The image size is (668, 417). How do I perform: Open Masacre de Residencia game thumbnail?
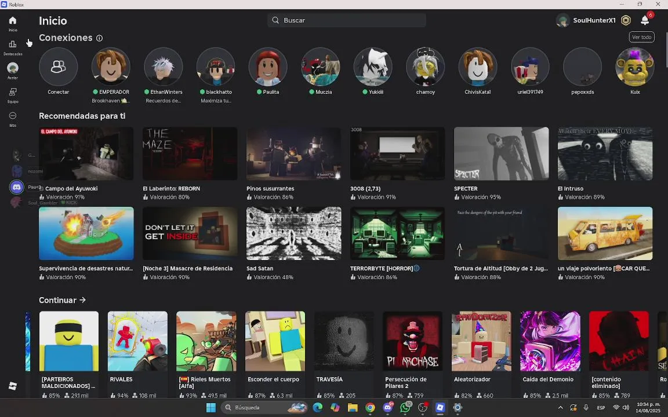coord(190,233)
